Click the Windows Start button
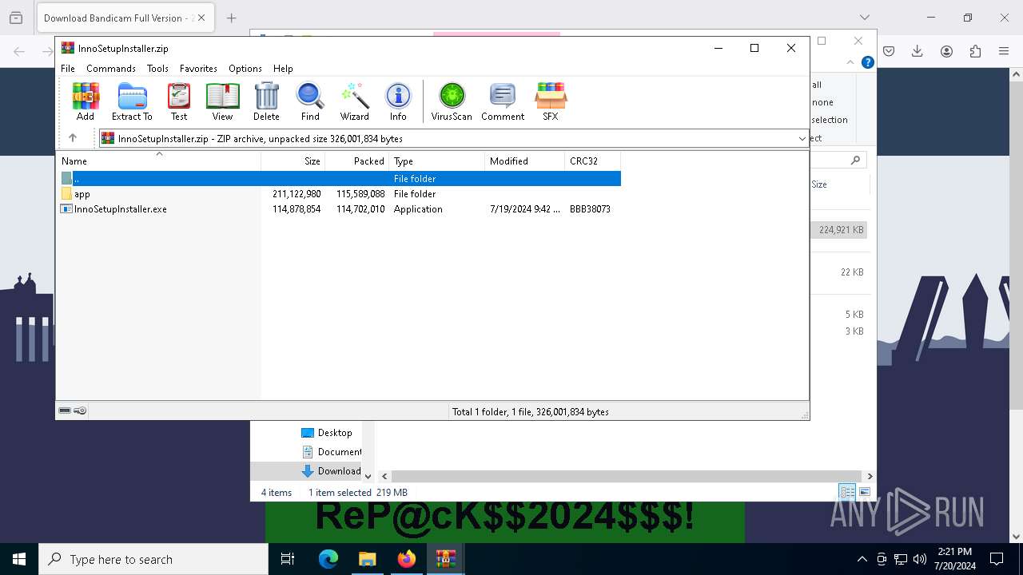The image size is (1023, 575). (x=19, y=559)
